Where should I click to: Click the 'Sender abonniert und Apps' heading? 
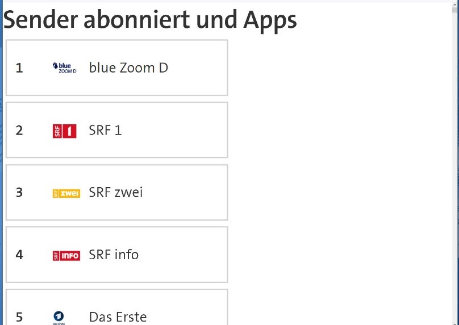(150, 20)
